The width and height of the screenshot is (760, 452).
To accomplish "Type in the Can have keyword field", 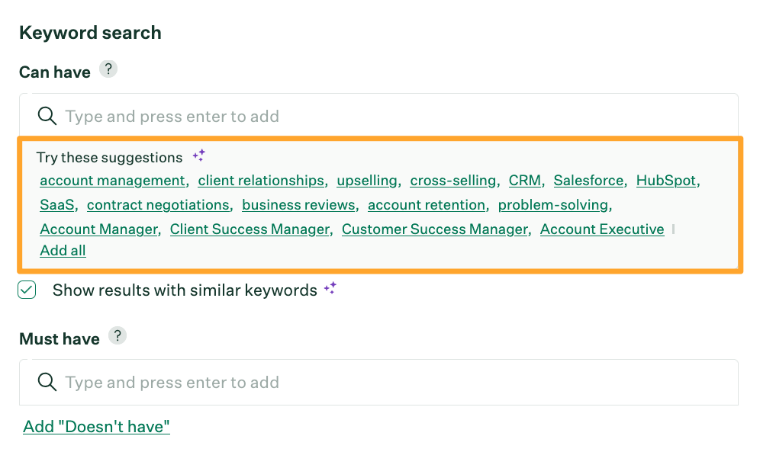I will pos(382,117).
